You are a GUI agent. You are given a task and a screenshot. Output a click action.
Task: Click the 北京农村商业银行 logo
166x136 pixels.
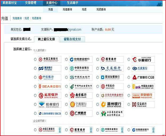(x=112, y=96)
